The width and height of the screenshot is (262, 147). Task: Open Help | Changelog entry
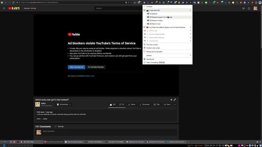(152, 62)
